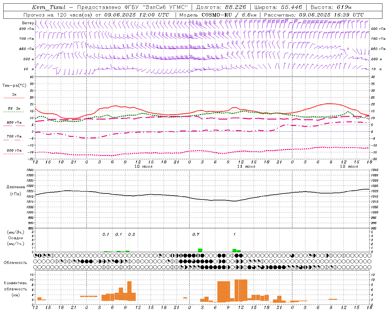Image resolution: width=387 pixels, height=310 pixels.
Task: Click the (гПа) pressure unit label
Action: point(15,194)
